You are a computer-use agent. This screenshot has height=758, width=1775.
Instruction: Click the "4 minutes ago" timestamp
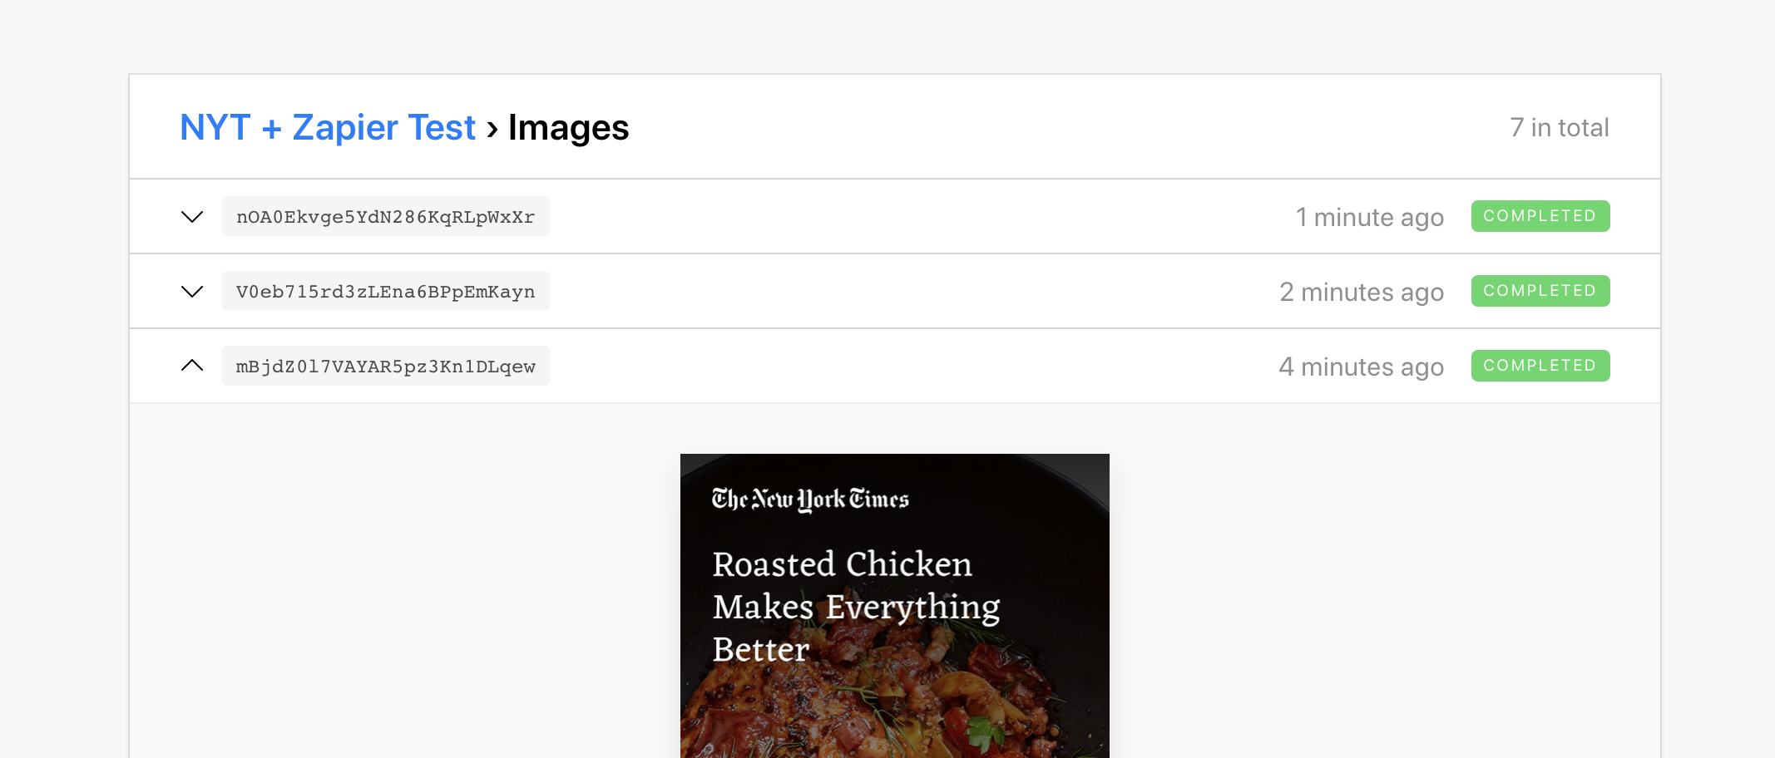coord(1361,367)
